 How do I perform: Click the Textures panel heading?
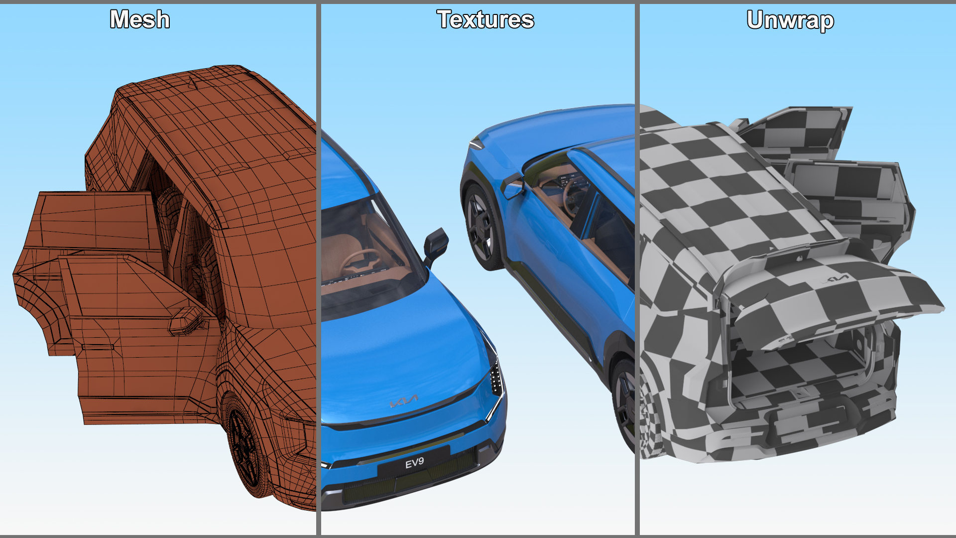pos(485,19)
